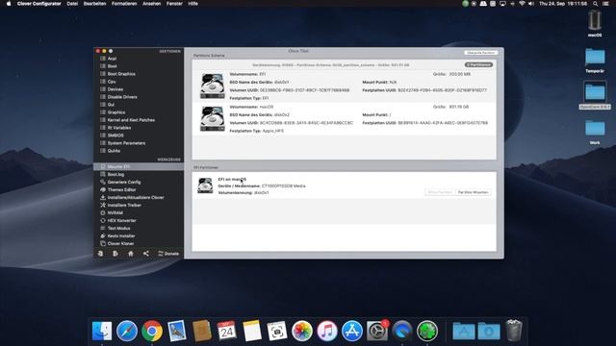Click the EFI volume disk icon
This screenshot has width=616, height=346.
click(213, 86)
